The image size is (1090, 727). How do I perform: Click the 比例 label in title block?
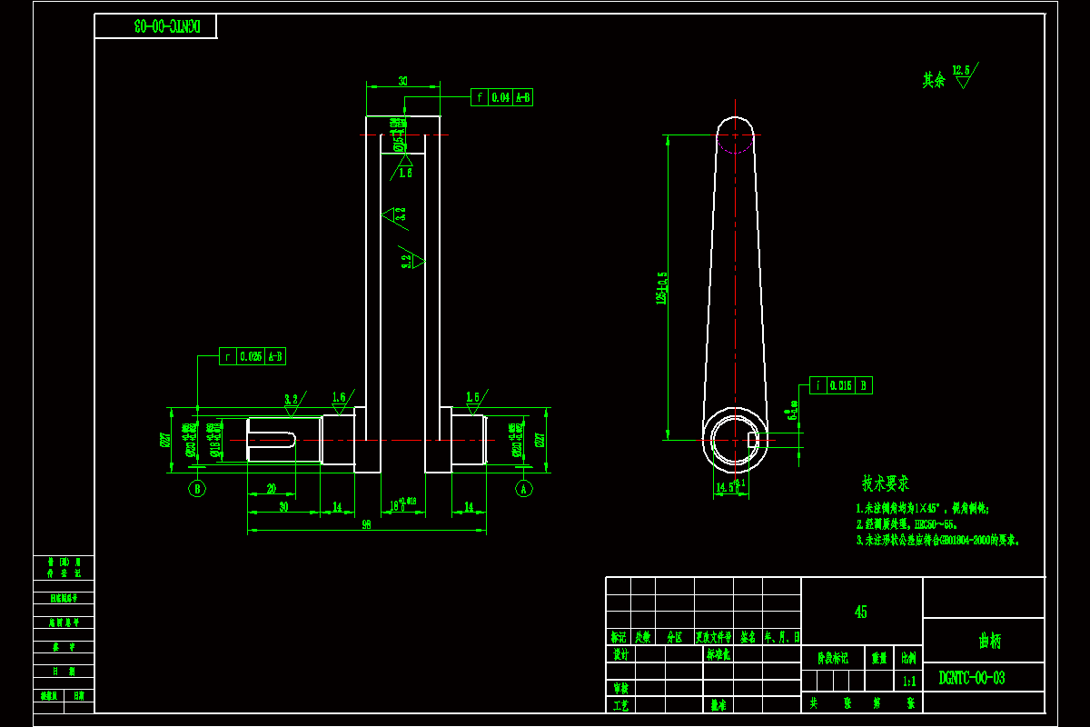tap(908, 657)
